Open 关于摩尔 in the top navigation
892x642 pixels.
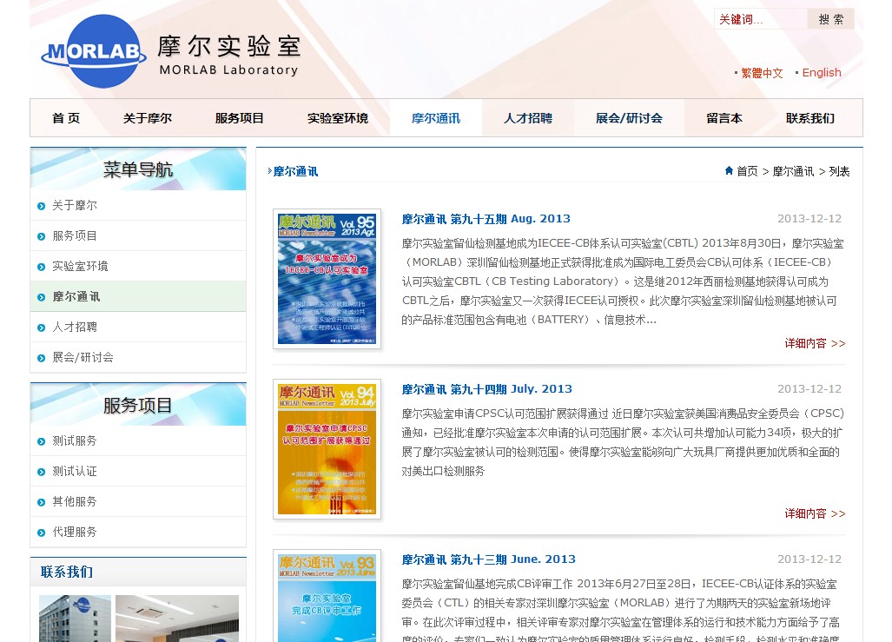[148, 118]
